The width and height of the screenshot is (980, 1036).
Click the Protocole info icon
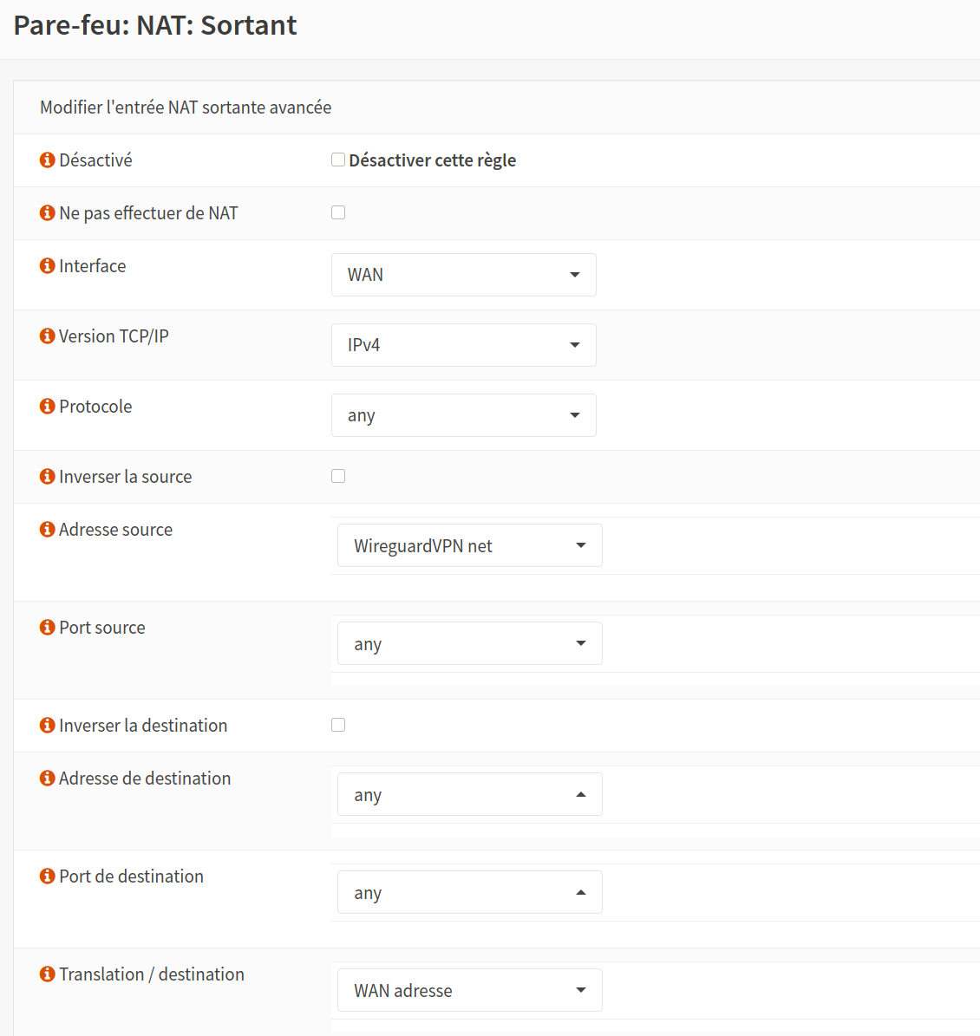click(x=48, y=407)
